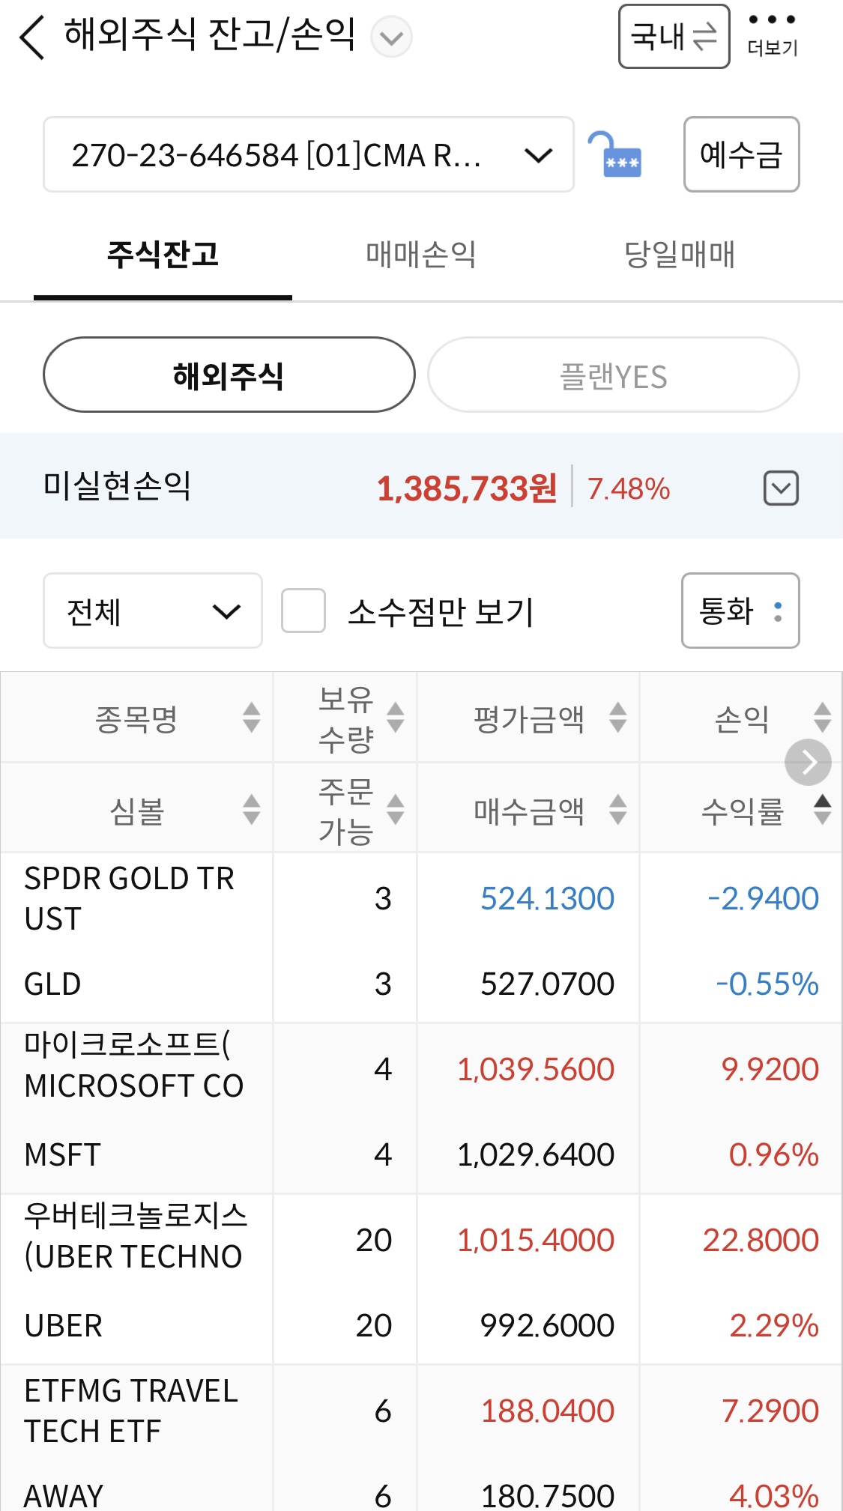Go back with the left arrow

[31, 37]
